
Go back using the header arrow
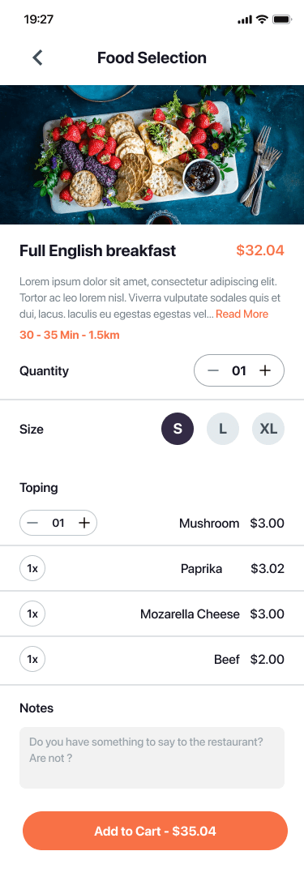[x=37, y=58]
